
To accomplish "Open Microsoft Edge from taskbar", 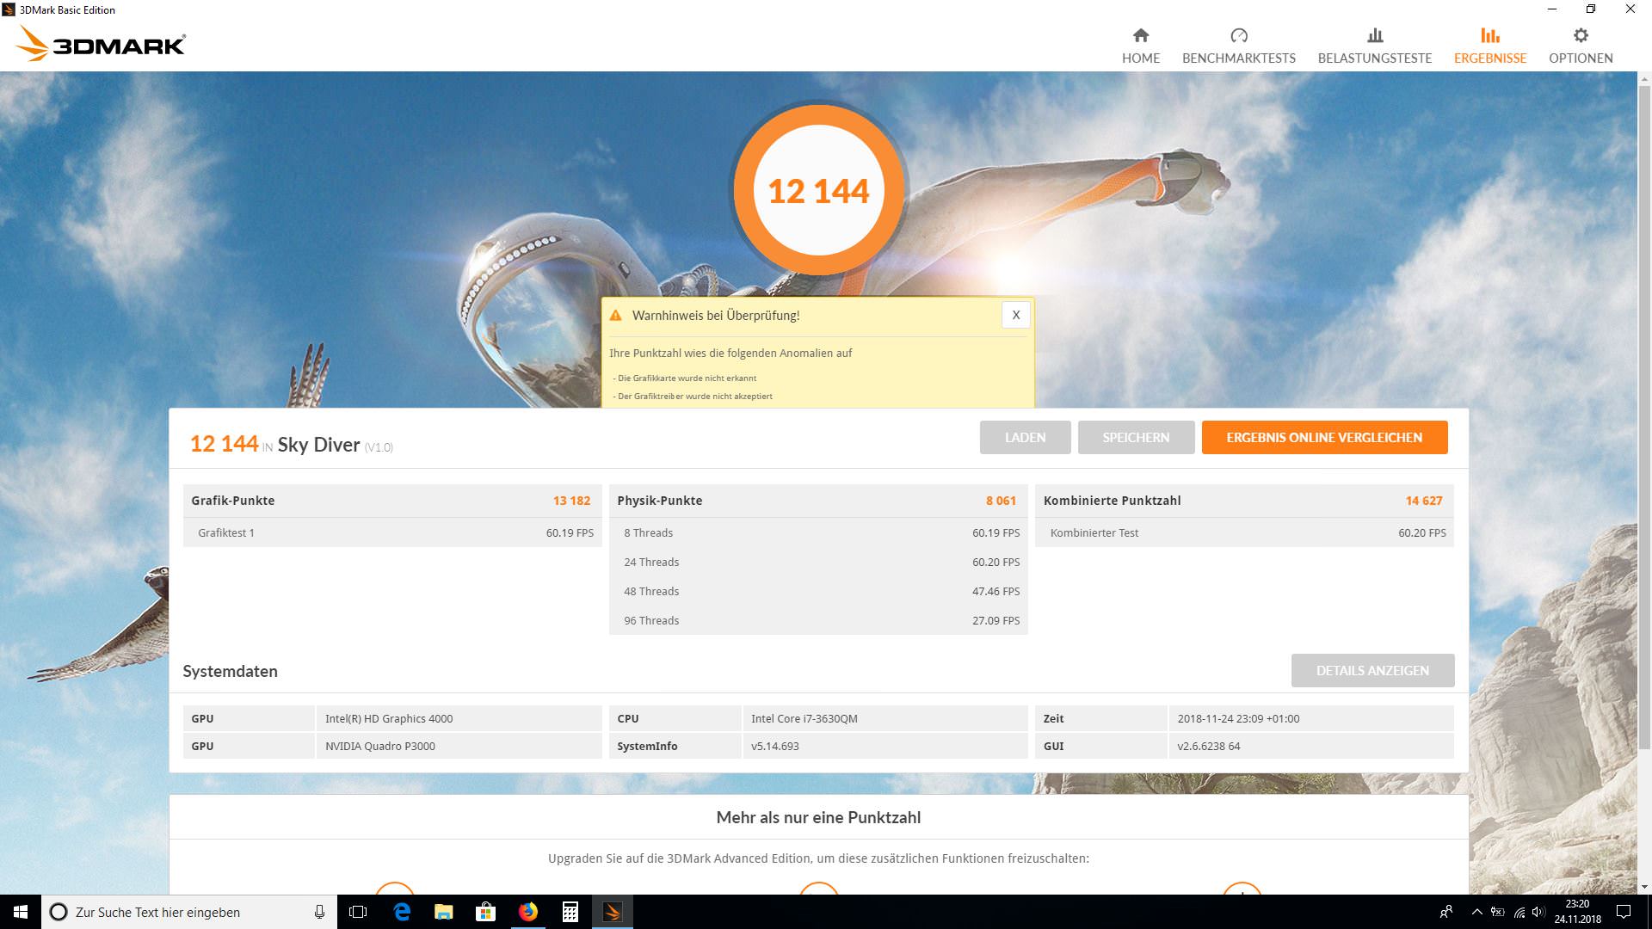I will point(402,912).
